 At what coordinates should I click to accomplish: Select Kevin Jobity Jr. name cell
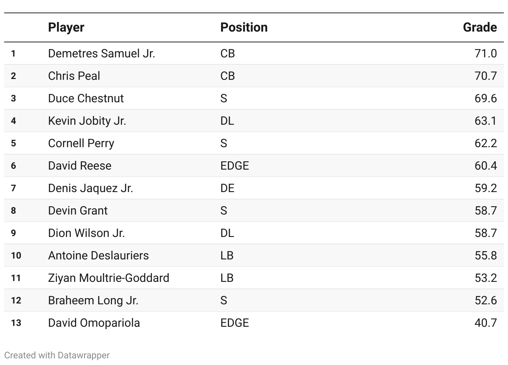click(87, 121)
